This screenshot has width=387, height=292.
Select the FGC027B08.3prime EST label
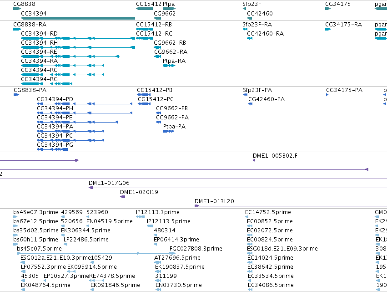[x=196, y=249]
